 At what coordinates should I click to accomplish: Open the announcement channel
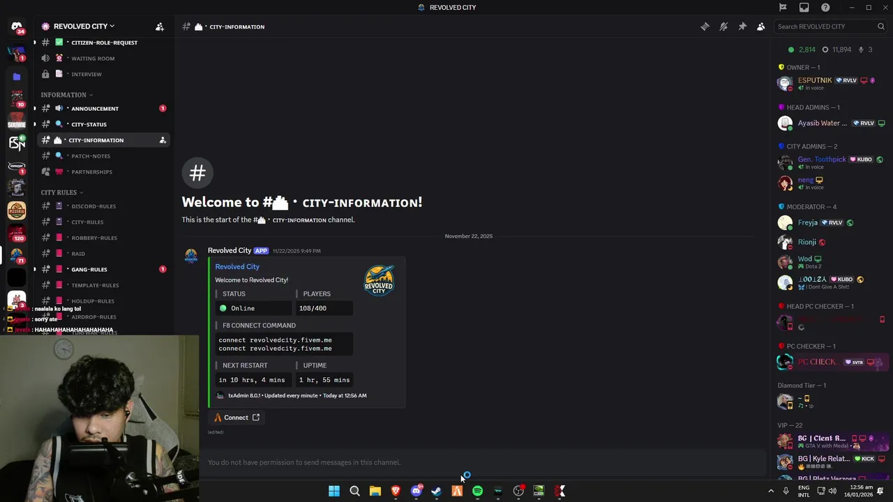point(102,109)
